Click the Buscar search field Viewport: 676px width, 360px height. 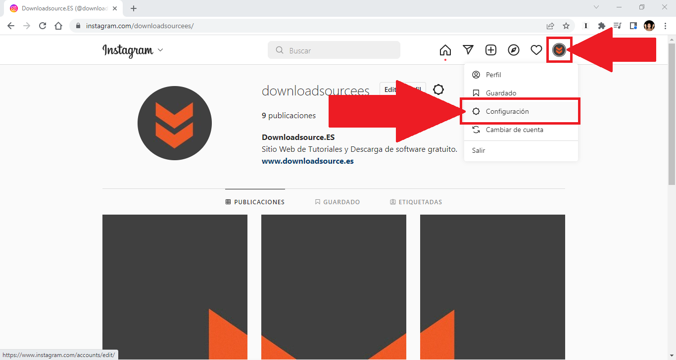[x=334, y=50]
